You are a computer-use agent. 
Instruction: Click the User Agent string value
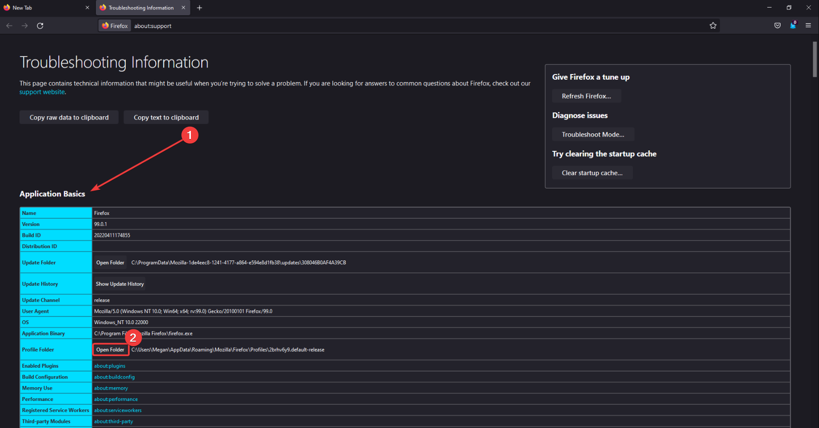click(183, 311)
